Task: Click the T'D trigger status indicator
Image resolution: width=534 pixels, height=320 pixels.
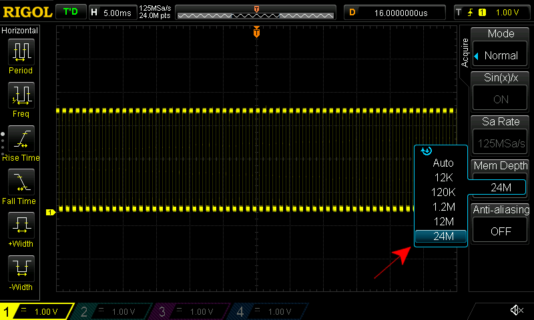Action: (71, 12)
